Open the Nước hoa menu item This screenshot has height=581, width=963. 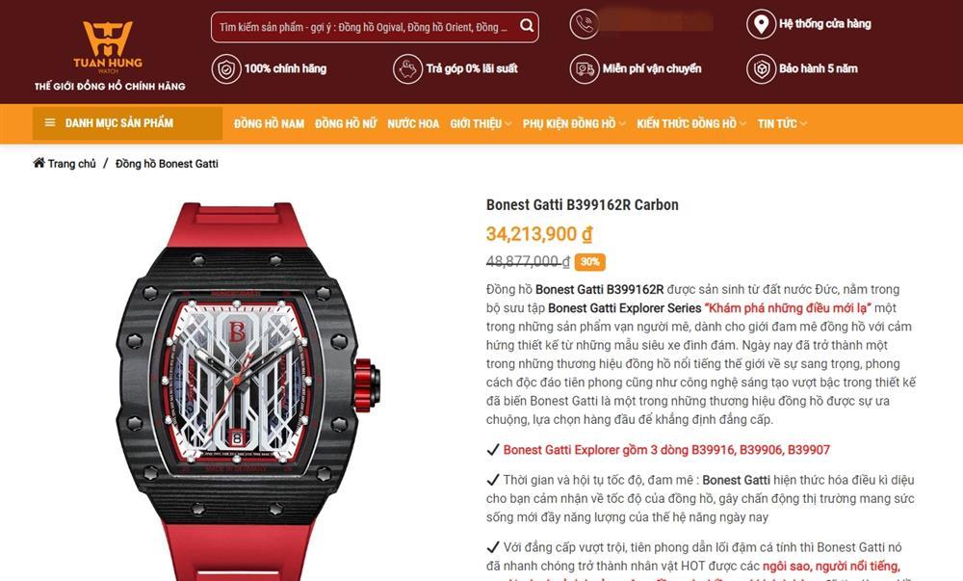coord(413,123)
